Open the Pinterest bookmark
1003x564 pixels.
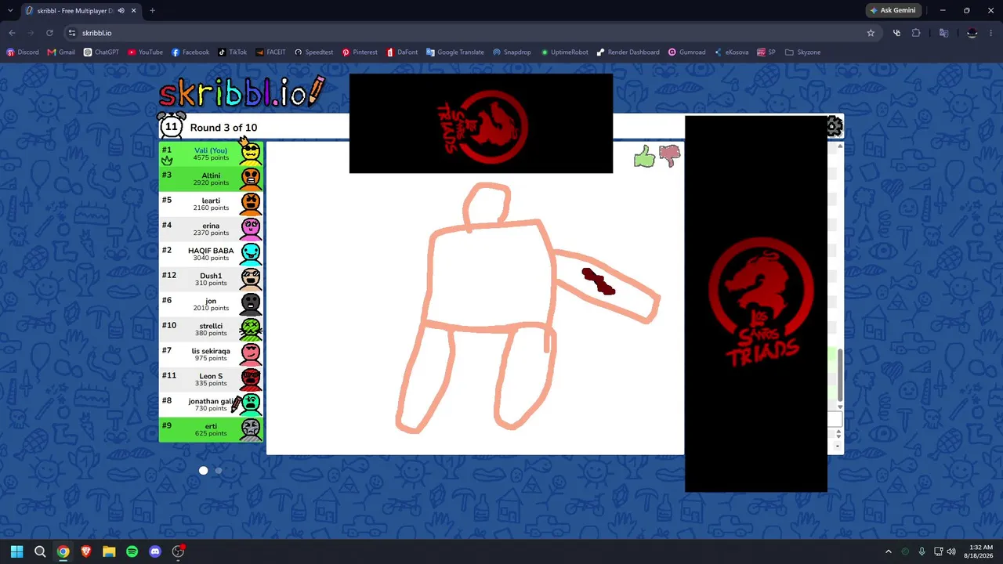[360, 52]
